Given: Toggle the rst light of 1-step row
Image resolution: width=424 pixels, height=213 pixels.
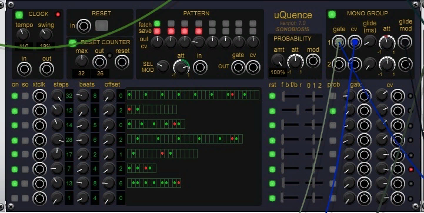Looking at the screenshot, I should pyautogui.click(x=272, y=198).
